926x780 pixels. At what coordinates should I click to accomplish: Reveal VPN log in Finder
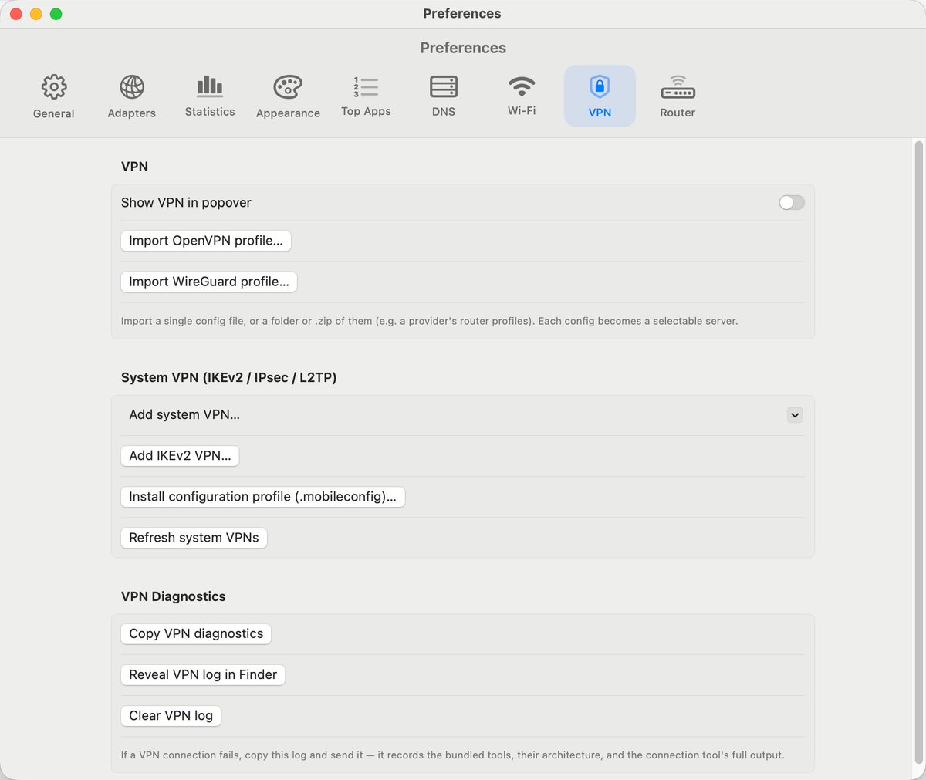pyautogui.click(x=203, y=674)
